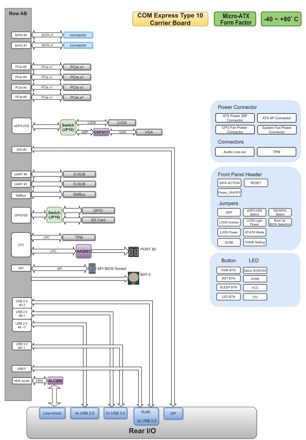The height and width of the screenshot is (440, 306).
Task: Click the PWR BTN box
Action: point(229,270)
